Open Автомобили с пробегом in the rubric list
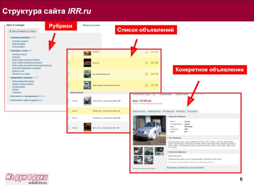 point(20,41)
